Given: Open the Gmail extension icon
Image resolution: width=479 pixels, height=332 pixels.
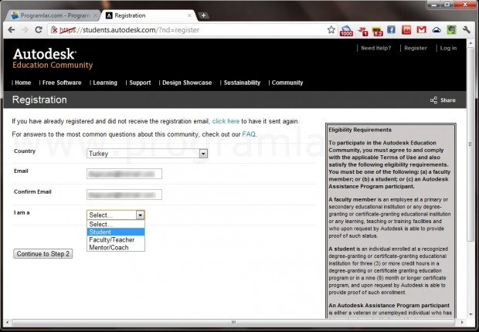Looking at the screenshot, I should [x=421, y=29].
